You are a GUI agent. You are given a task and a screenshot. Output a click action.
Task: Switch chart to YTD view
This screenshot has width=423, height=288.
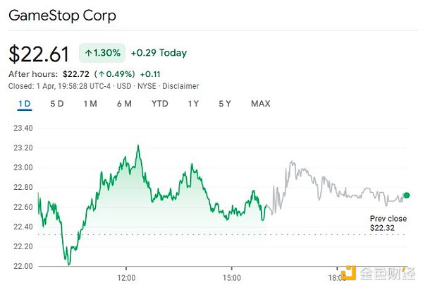pyautogui.click(x=160, y=104)
